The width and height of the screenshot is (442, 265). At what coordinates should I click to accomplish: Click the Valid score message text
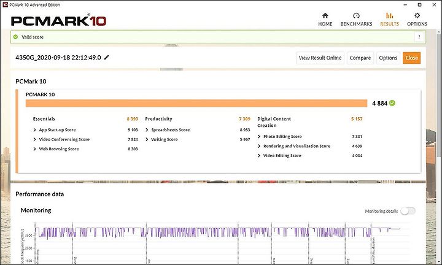pyautogui.click(x=33, y=37)
